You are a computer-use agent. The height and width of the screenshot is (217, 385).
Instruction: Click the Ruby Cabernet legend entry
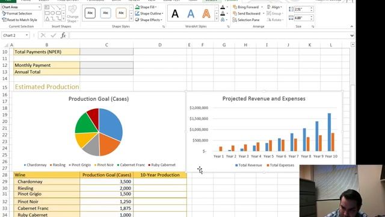coord(162,165)
